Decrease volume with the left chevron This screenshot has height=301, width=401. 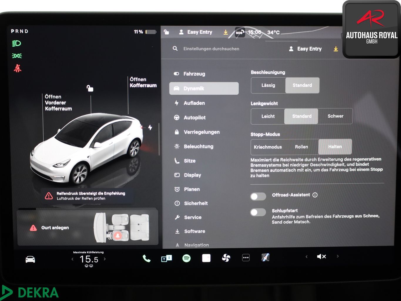306,257
